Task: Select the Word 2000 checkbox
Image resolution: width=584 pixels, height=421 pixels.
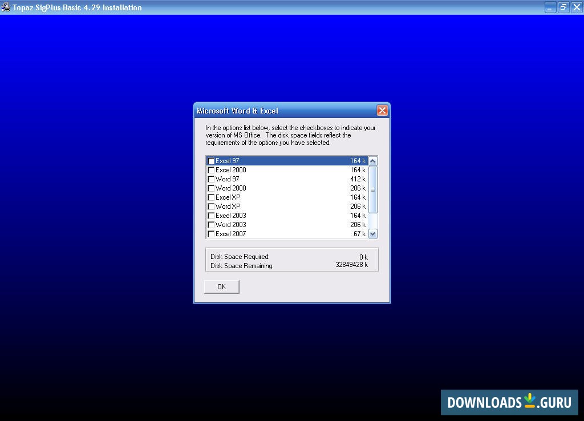Action: pyautogui.click(x=211, y=188)
